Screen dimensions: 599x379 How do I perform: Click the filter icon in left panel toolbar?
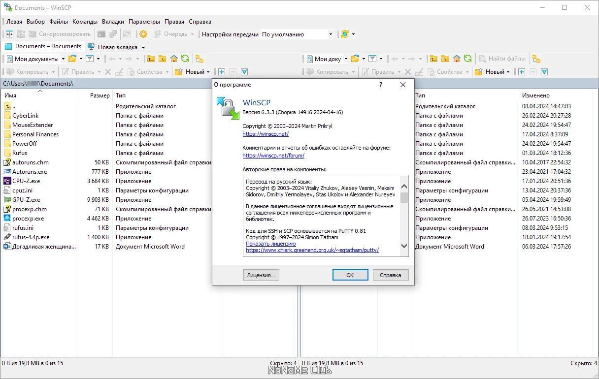90,59
